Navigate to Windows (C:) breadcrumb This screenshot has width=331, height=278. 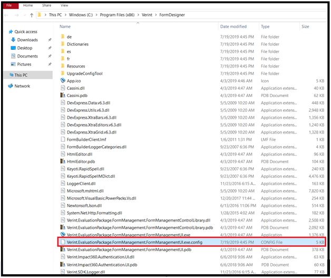[x=81, y=15]
